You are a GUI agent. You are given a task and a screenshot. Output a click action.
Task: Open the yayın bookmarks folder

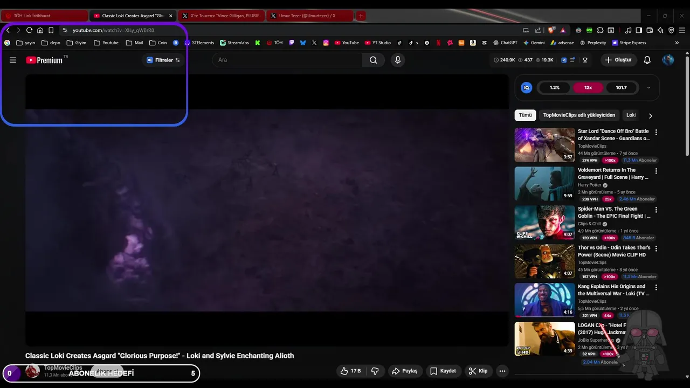pyautogui.click(x=26, y=43)
